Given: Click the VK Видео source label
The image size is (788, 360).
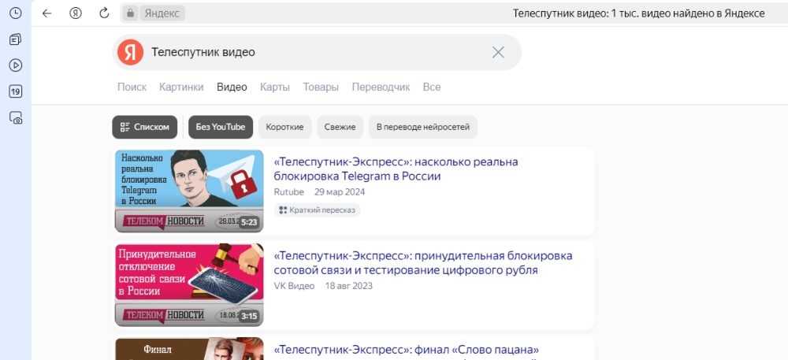Looking at the screenshot, I should (x=294, y=286).
